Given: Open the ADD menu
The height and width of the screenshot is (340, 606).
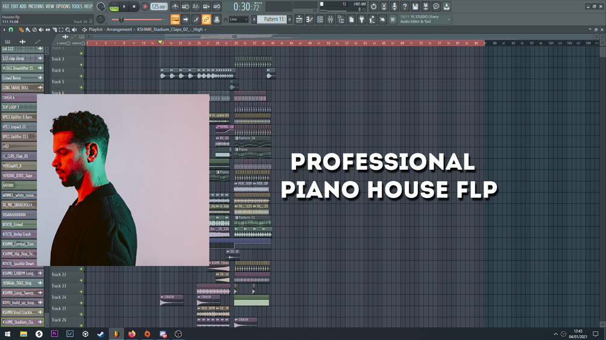Looking at the screenshot, I should pyautogui.click(x=23, y=7).
